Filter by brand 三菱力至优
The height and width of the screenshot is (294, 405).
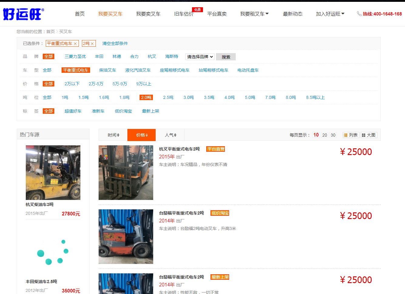click(x=75, y=56)
